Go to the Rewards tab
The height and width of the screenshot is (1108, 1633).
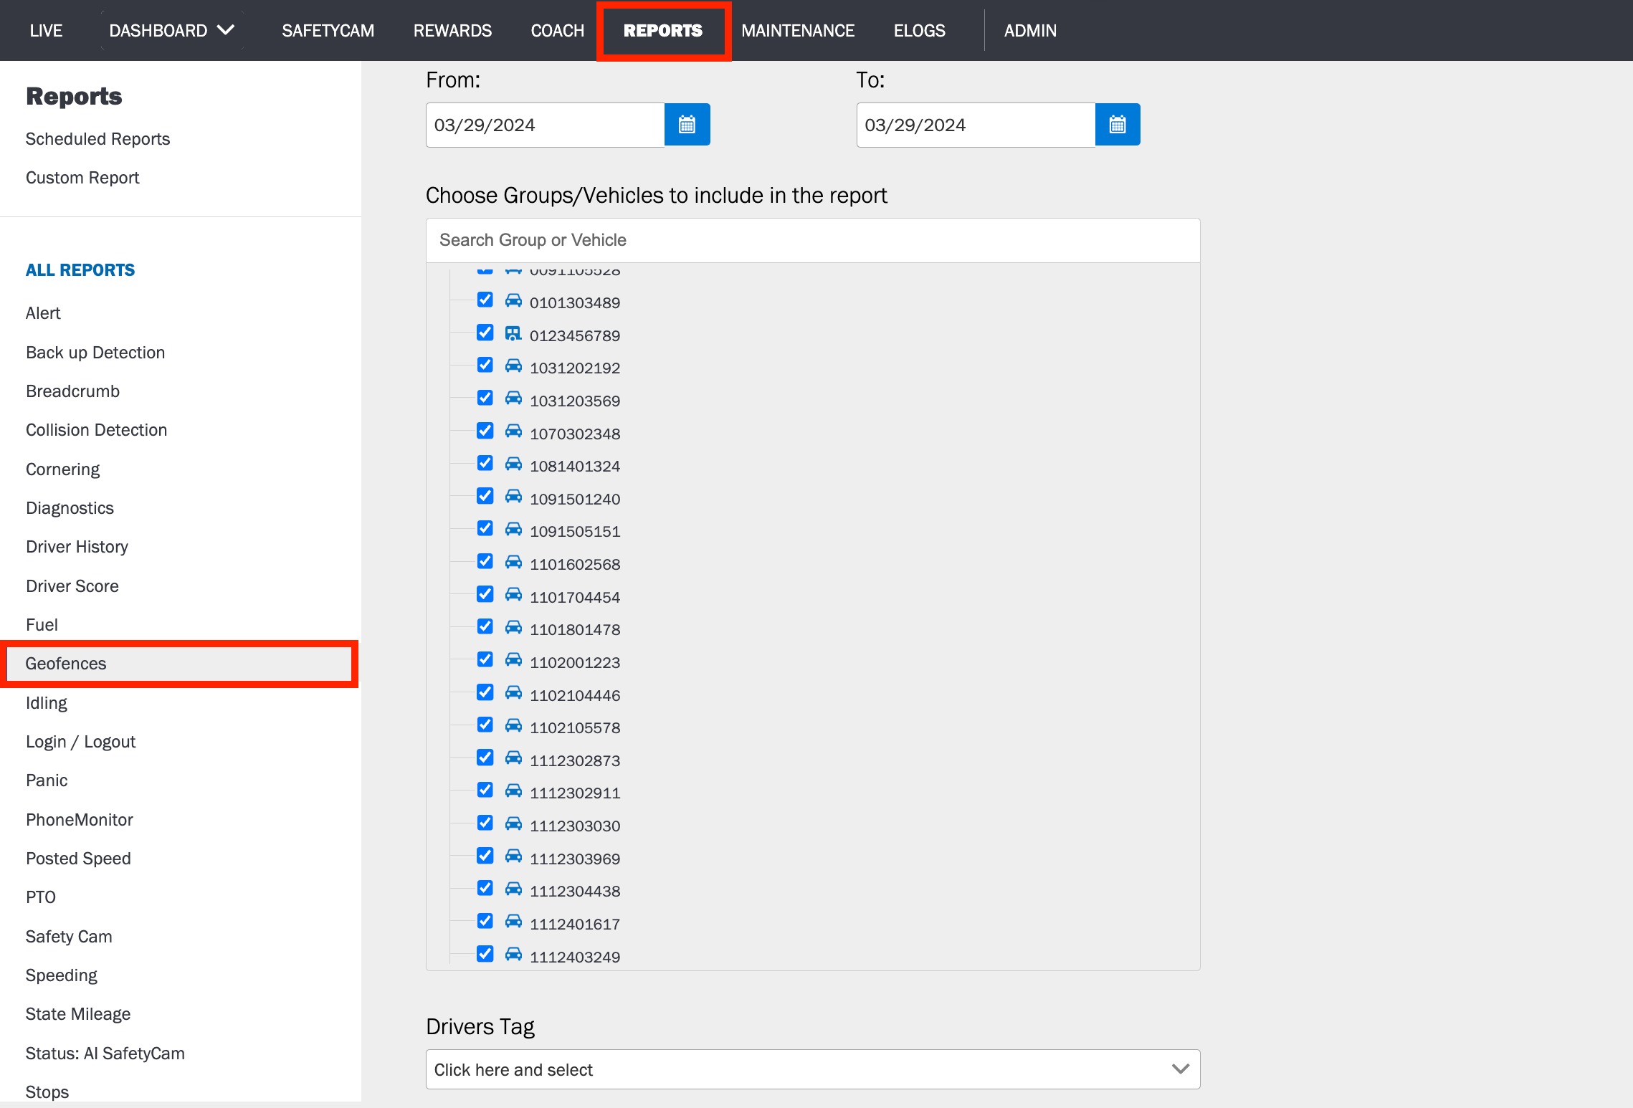tap(452, 31)
